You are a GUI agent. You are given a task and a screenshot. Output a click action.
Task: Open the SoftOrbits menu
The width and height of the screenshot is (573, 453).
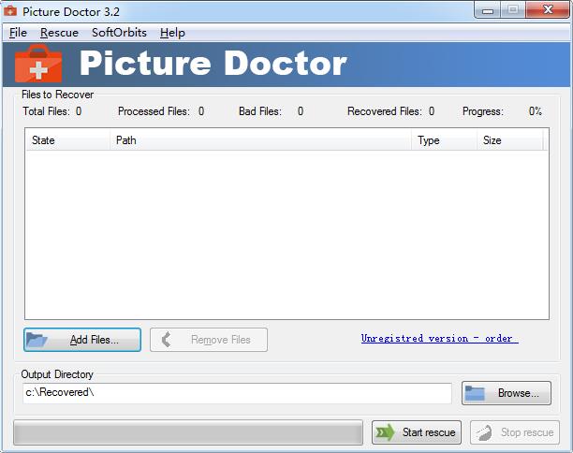[x=119, y=33]
